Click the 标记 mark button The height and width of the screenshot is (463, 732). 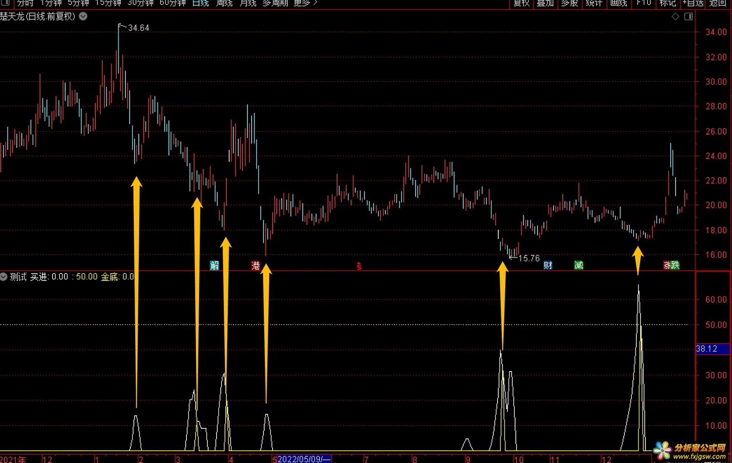point(668,3)
